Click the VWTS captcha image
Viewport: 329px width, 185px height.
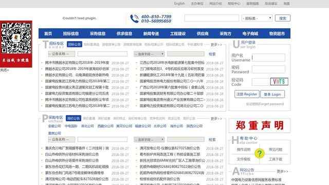[x=279, y=81]
